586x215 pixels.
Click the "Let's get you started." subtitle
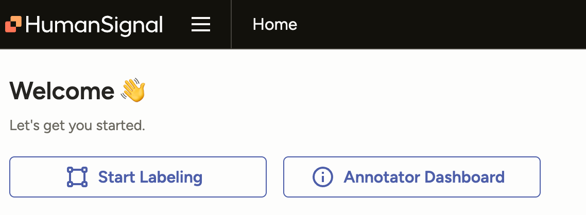(77, 125)
